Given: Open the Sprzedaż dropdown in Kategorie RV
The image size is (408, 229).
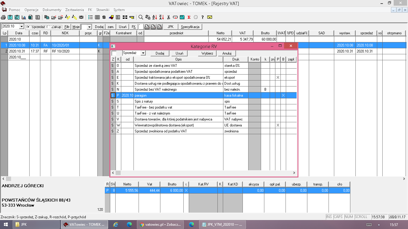Looking at the screenshot, I should 143,53.
